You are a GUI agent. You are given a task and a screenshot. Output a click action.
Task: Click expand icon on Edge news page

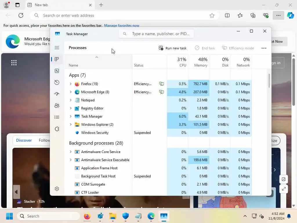(x=284, y=189)
